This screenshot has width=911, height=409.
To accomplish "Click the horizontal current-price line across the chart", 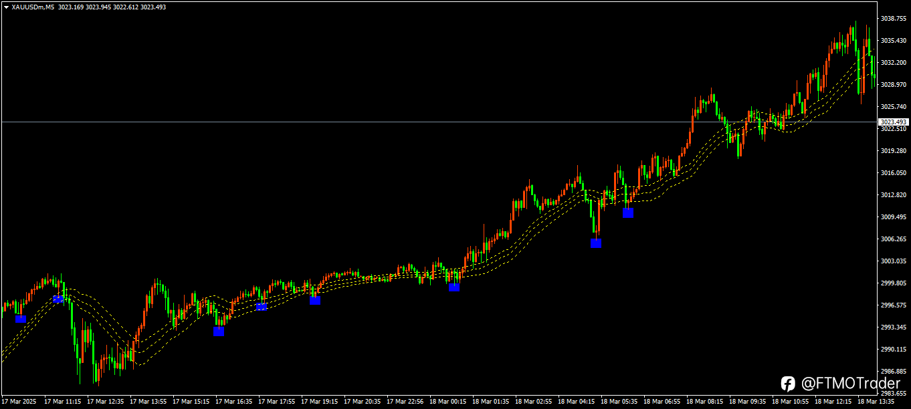I will 439,122.
